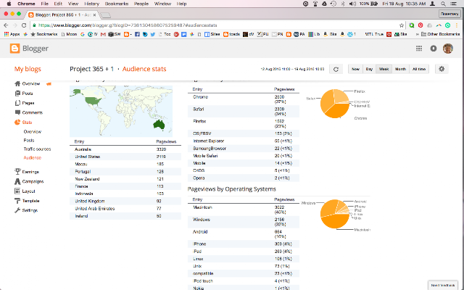Select the Blogger Project 365 browser tab
This screenshot has height=290, width=464.
point(62,14)
